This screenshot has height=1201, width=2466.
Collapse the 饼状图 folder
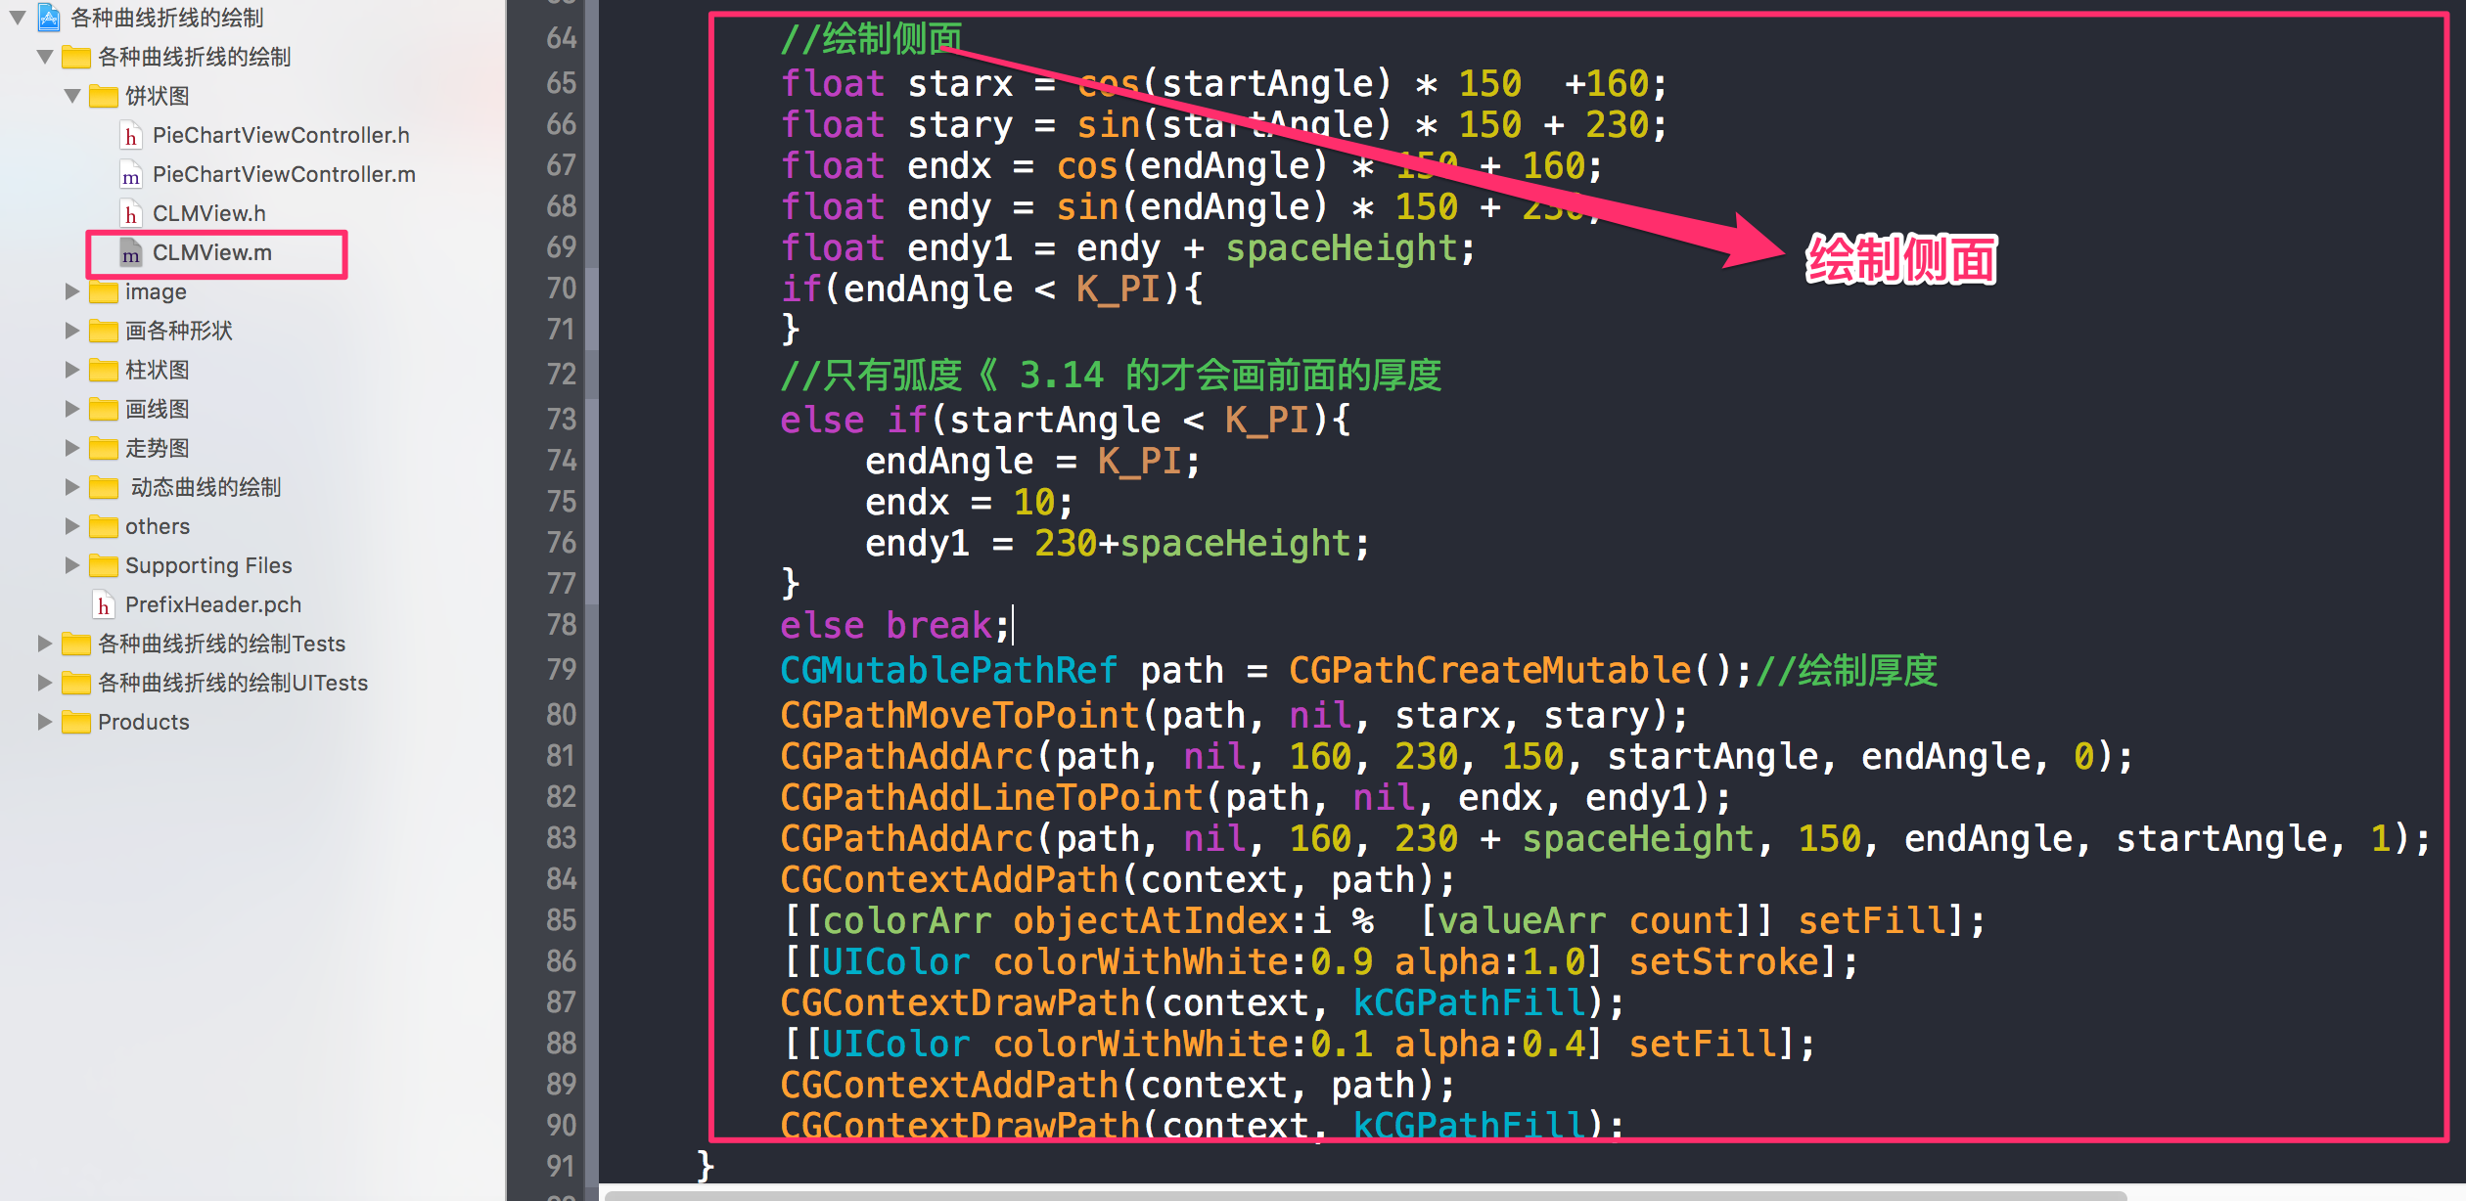[72, 96]
